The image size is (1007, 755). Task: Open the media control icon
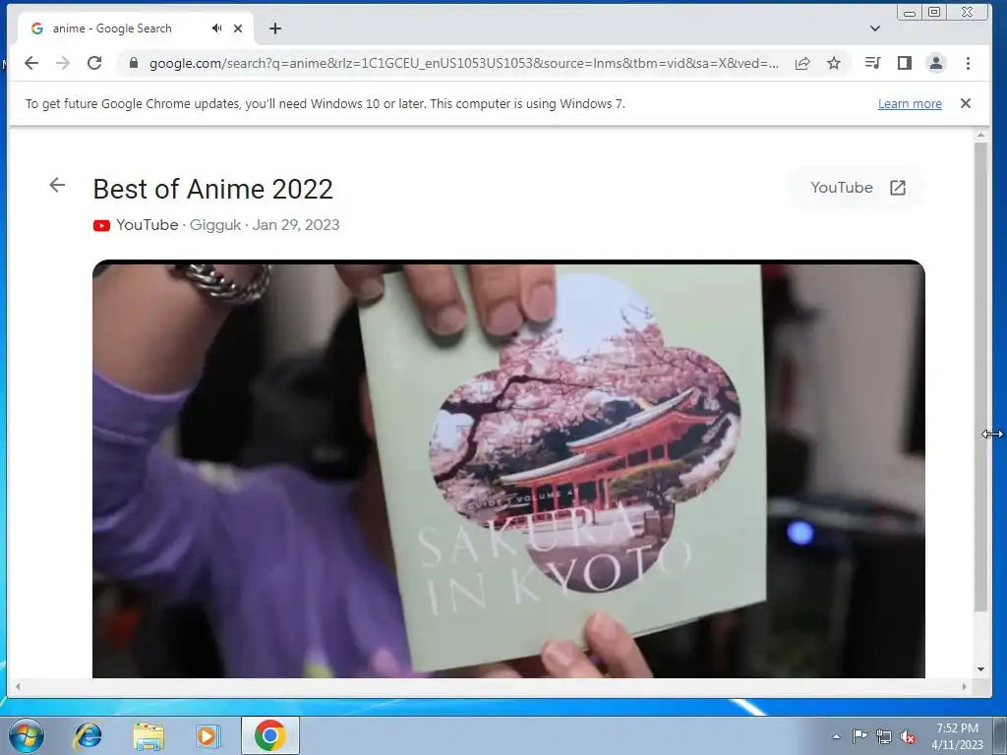[x=873, y=63]
